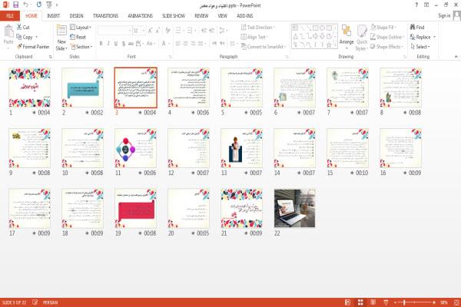
Task: Cut the selection with the scissors icon
Action: tap(19, 27)
